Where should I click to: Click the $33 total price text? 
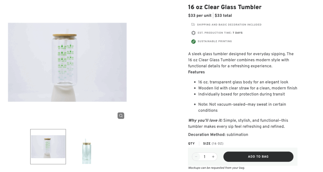(x=223, y=15)
